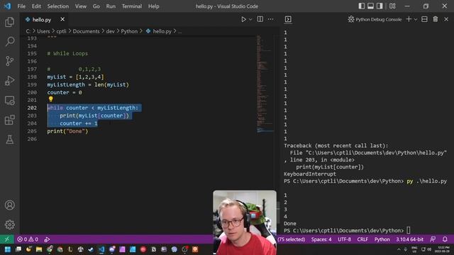Open the Run menu
The height and width of the screenshot is (255, 454).
111,6
